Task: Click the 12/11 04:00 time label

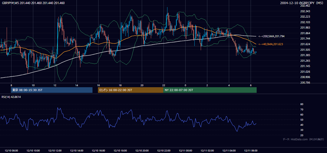Action: coord(229,150)
